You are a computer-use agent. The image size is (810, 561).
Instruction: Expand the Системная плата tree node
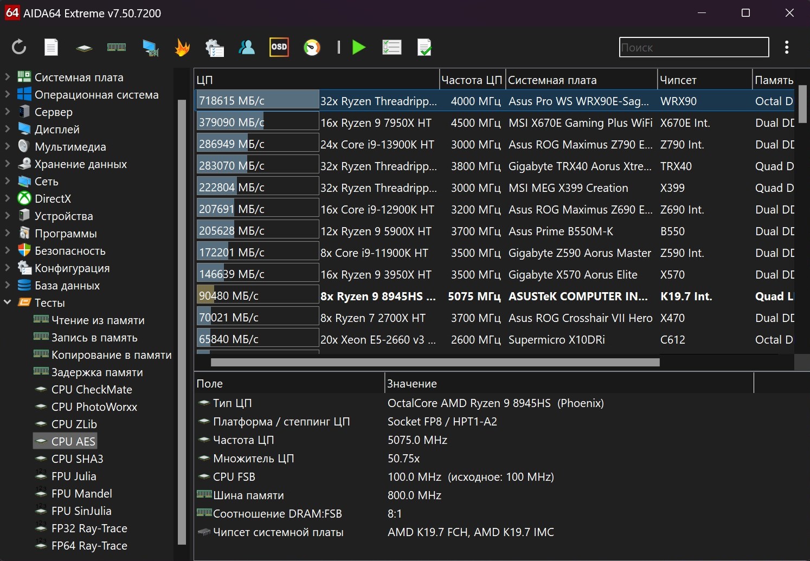(8, 77)
